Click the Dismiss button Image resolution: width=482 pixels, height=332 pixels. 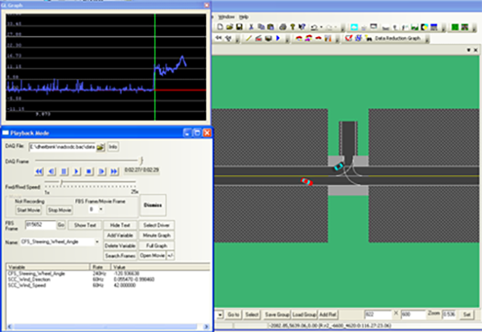(x=153, y=205)
